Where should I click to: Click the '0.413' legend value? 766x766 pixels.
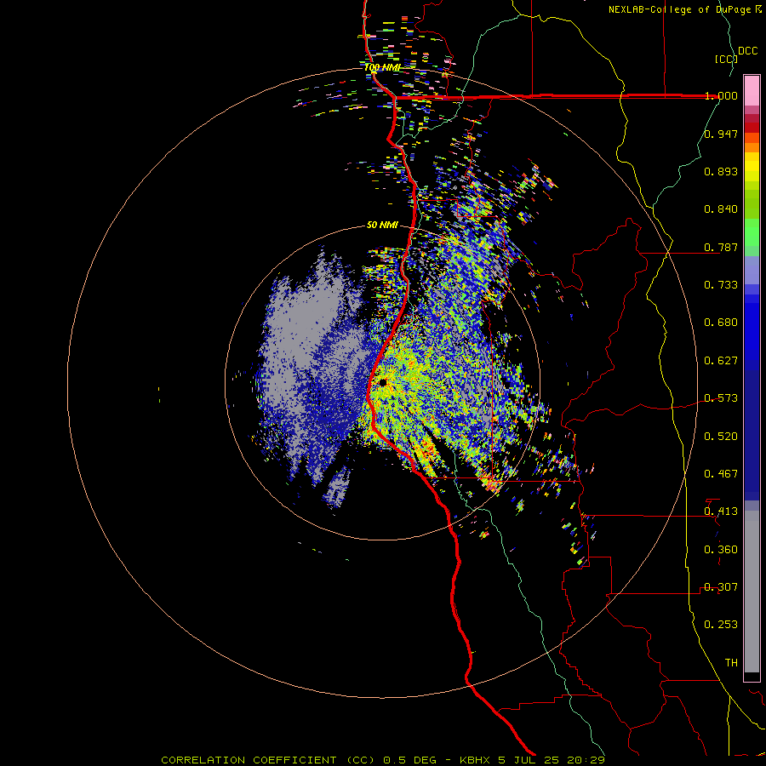coord(721,512)
